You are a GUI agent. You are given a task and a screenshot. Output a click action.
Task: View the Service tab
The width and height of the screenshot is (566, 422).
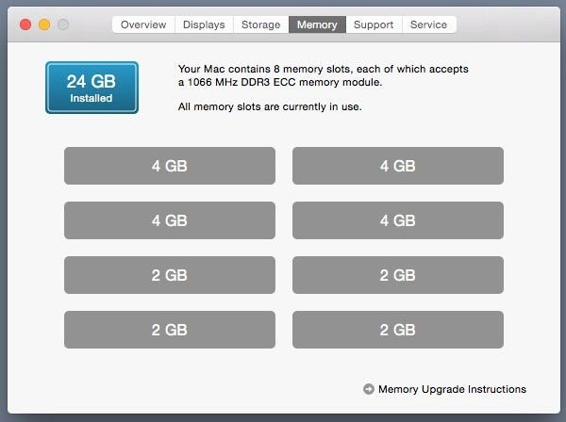(x=428, y=24)
